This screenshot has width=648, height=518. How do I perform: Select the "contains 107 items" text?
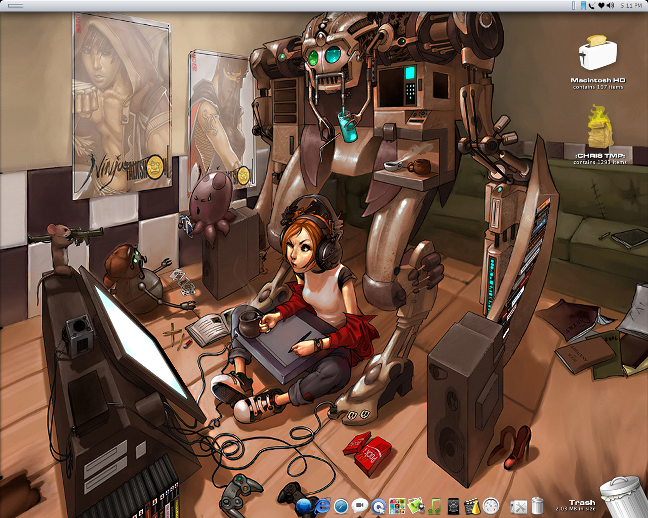(598, 87)
